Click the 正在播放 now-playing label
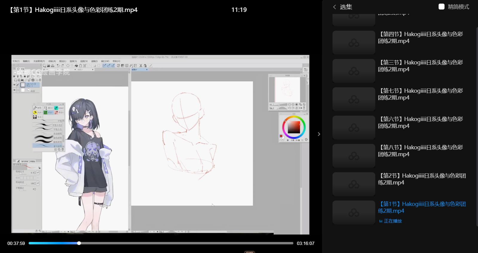Screen dimensions: 478x253 coord(393,221)
